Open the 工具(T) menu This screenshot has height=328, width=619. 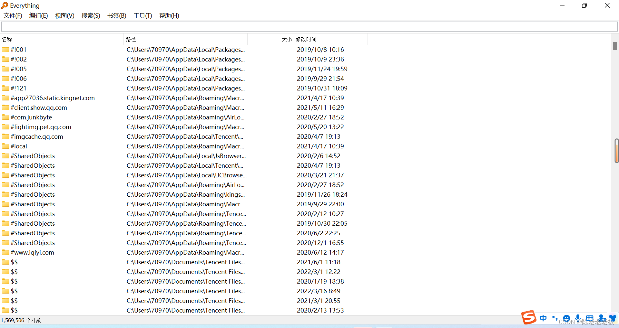(x=143, y=16)
